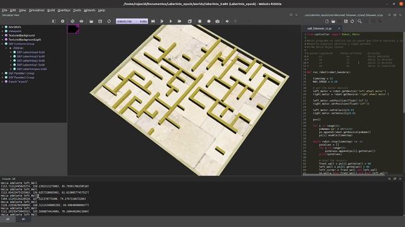Open a file in the text editor toolbar

333,21
